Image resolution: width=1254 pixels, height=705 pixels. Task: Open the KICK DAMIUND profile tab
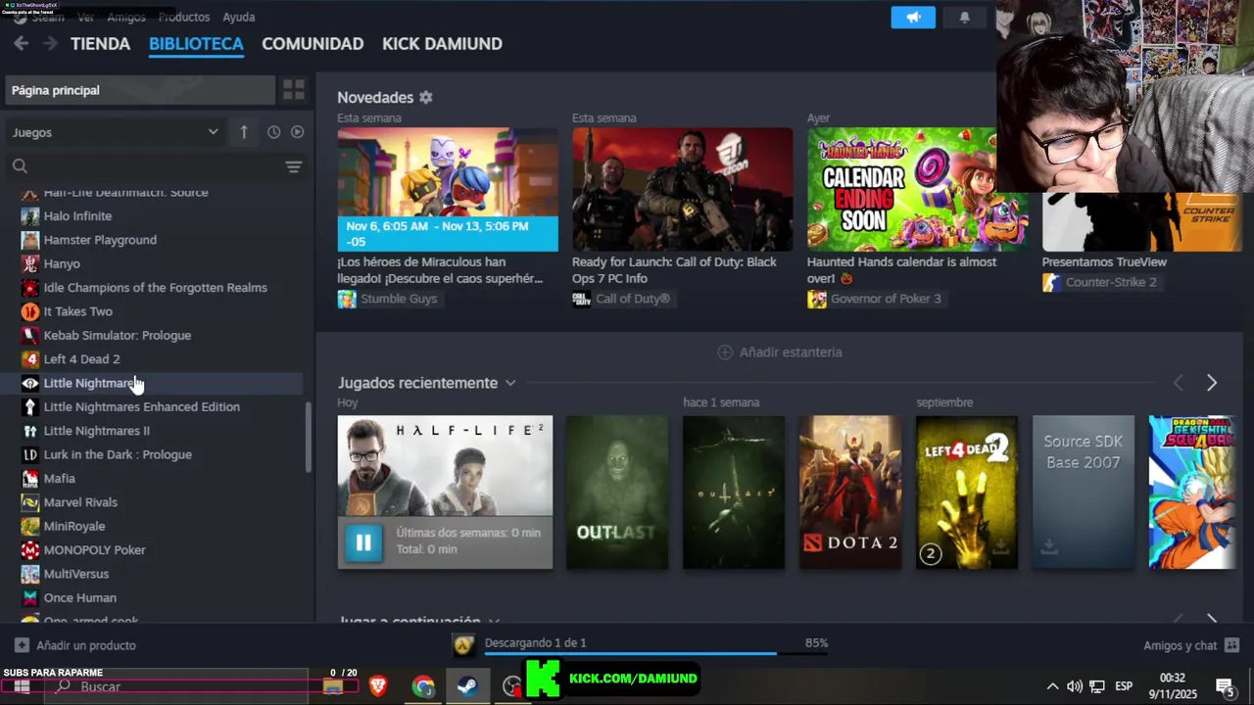click(442, 44)
